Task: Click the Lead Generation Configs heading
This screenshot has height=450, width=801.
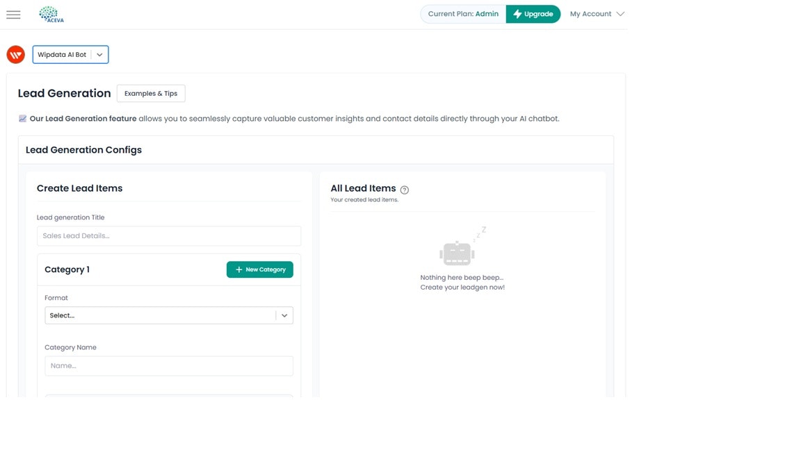Action: 83,150
